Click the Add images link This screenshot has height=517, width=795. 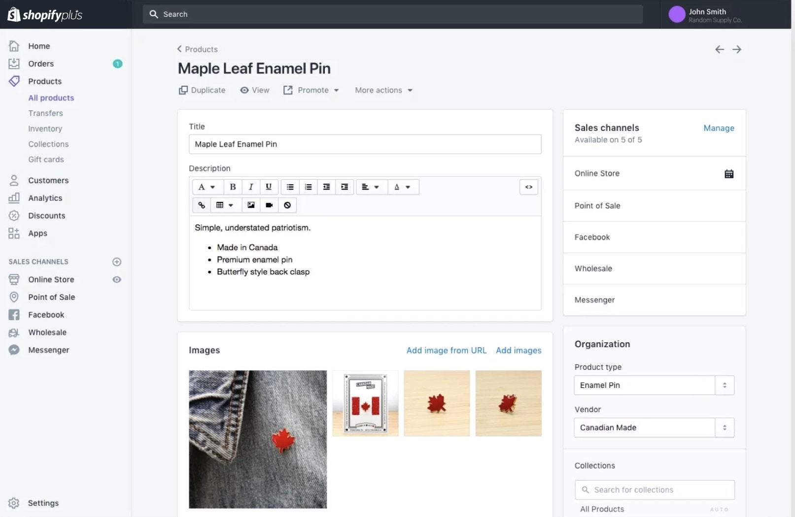point(518,351)
